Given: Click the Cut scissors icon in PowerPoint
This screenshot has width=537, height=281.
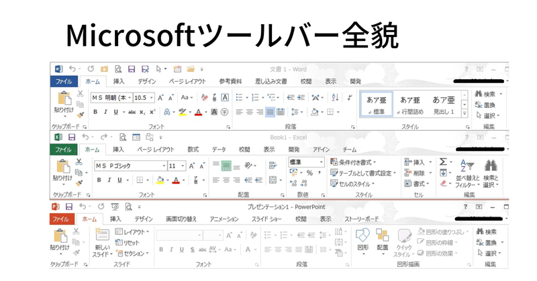Looking at the screenshot, I should coord(76,231).
